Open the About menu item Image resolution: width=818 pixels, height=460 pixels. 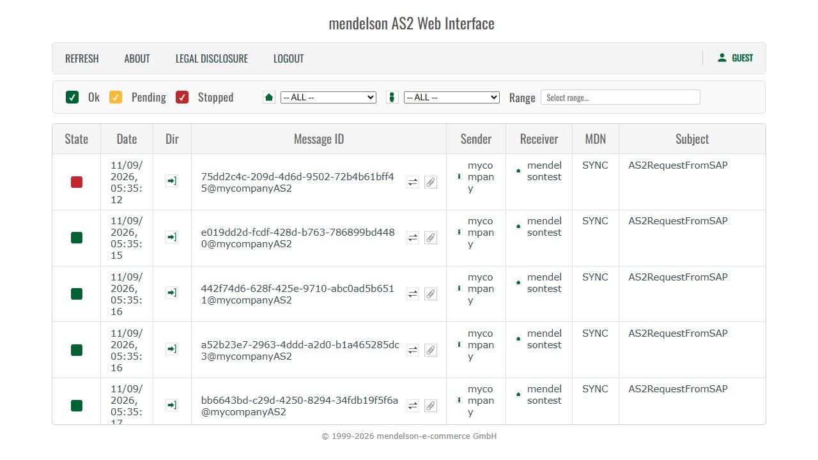point(137,58)
